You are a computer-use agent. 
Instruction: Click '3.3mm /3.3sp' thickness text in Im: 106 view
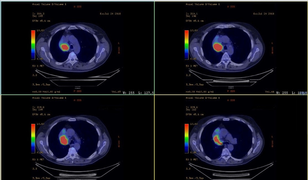pyautogui.click(x=195, y=85)
